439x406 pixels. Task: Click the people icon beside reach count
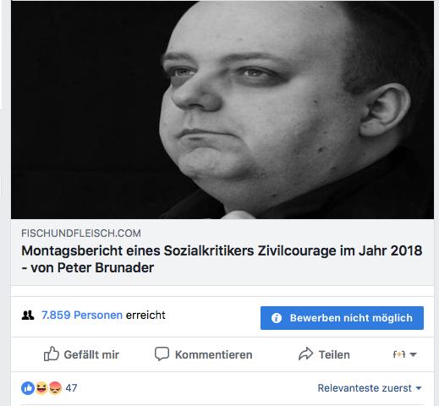pyautogui.click(x=28, y=315)
